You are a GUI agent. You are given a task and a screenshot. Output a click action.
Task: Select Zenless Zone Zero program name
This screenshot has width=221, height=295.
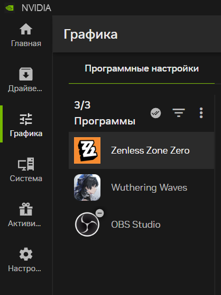pos(150,150)
